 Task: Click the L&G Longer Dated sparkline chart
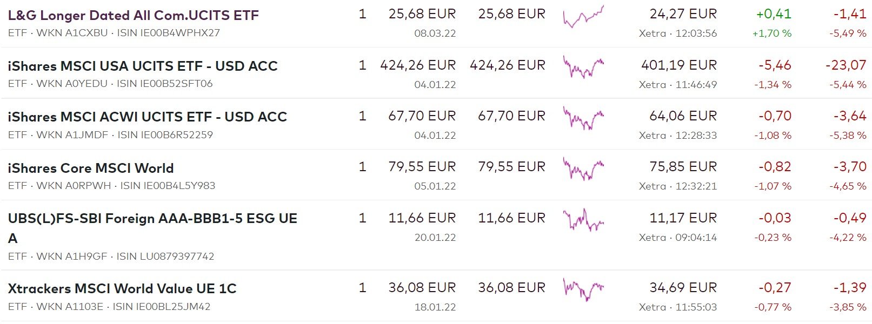click(583, 17)
